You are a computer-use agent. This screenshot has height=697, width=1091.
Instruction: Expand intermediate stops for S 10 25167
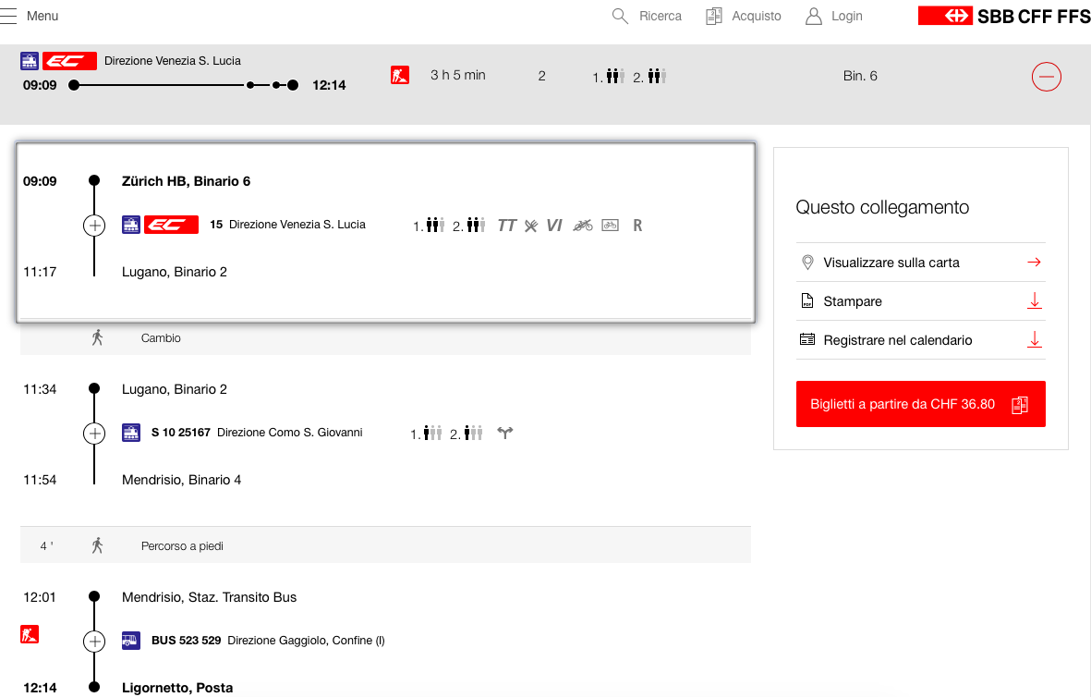coord(94,433)
